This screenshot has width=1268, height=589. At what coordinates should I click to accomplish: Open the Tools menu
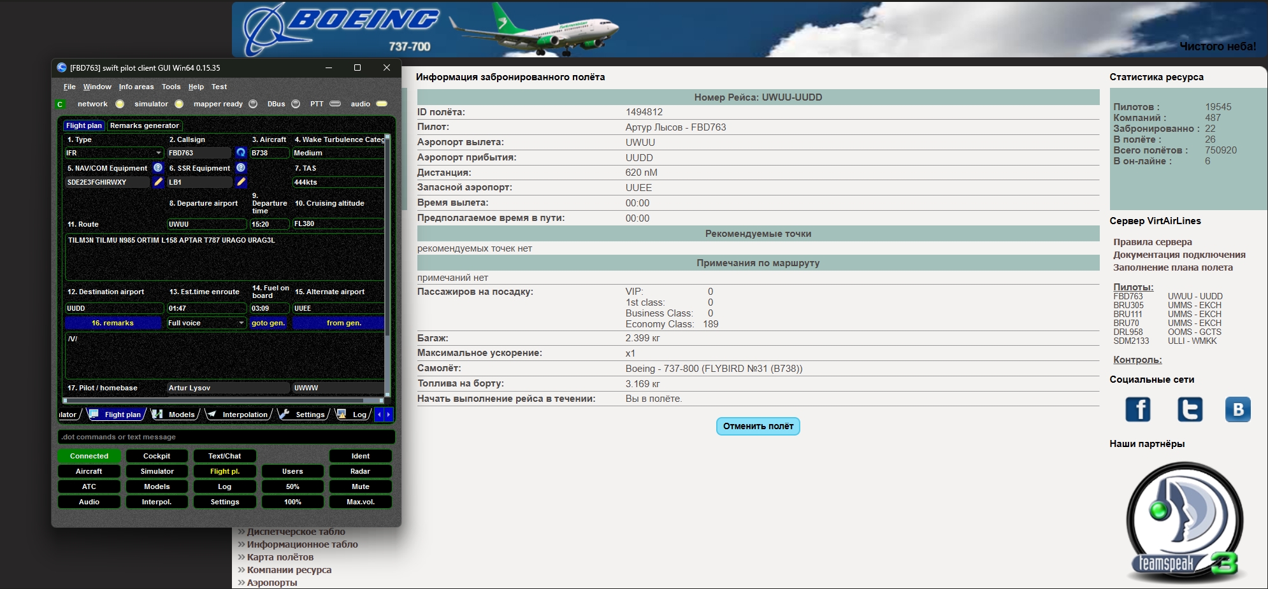171,87
